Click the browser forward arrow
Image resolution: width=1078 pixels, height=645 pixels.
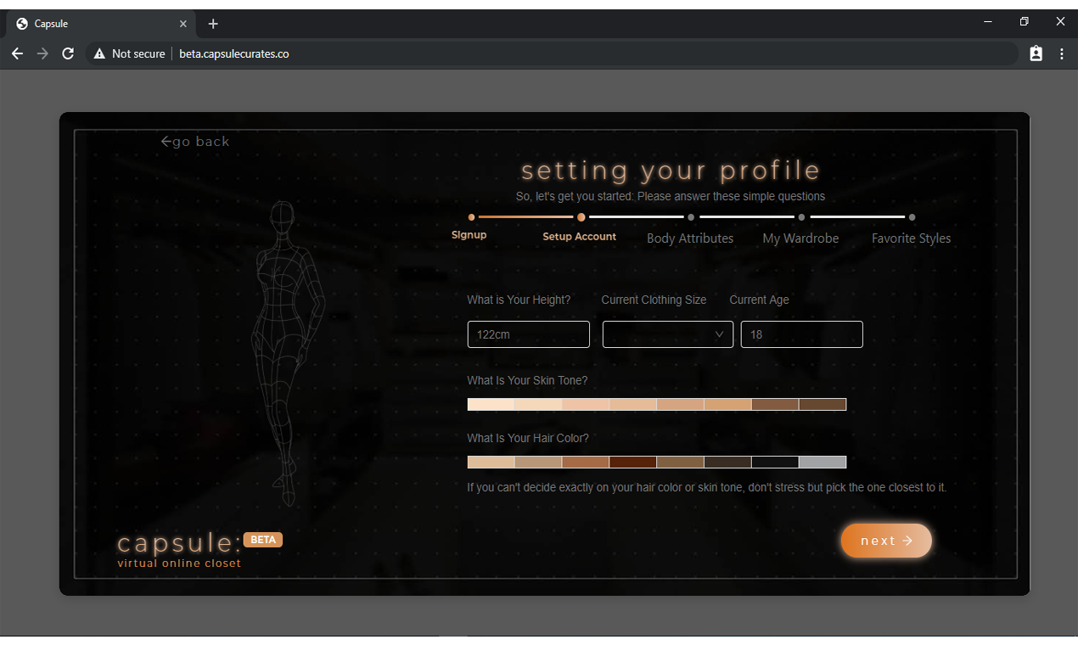pyautogui.click(x=42, y=53)
